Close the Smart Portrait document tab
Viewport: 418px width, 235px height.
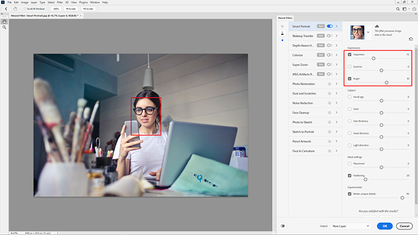[80, 16]
